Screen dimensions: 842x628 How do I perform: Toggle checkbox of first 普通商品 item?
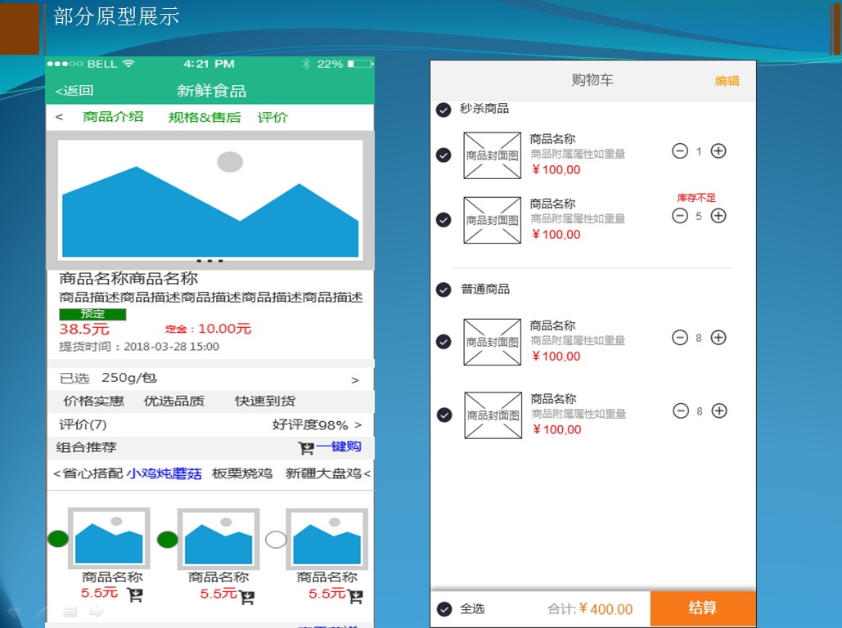444,342
